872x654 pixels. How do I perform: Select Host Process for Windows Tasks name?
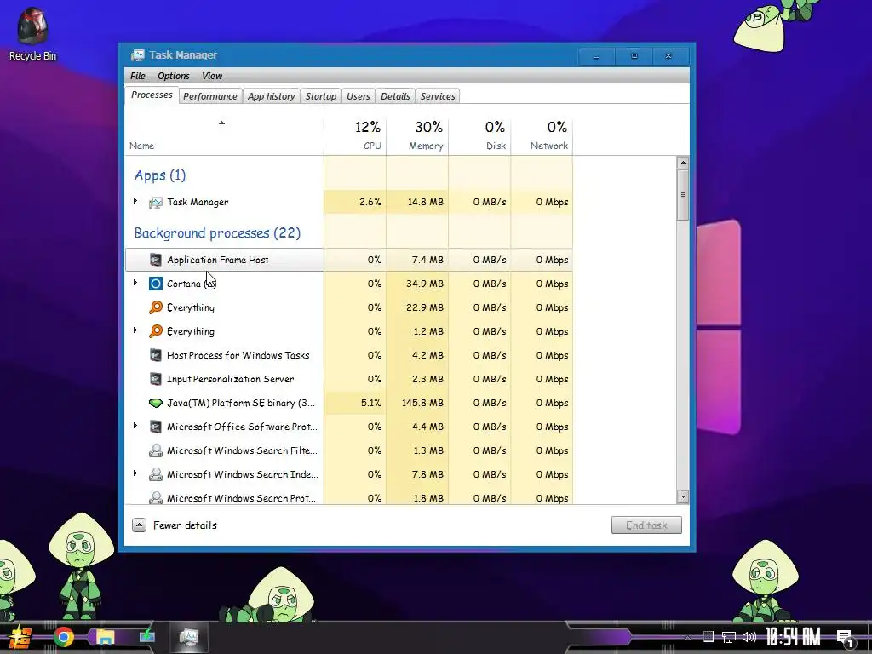[x=238, y=355]
